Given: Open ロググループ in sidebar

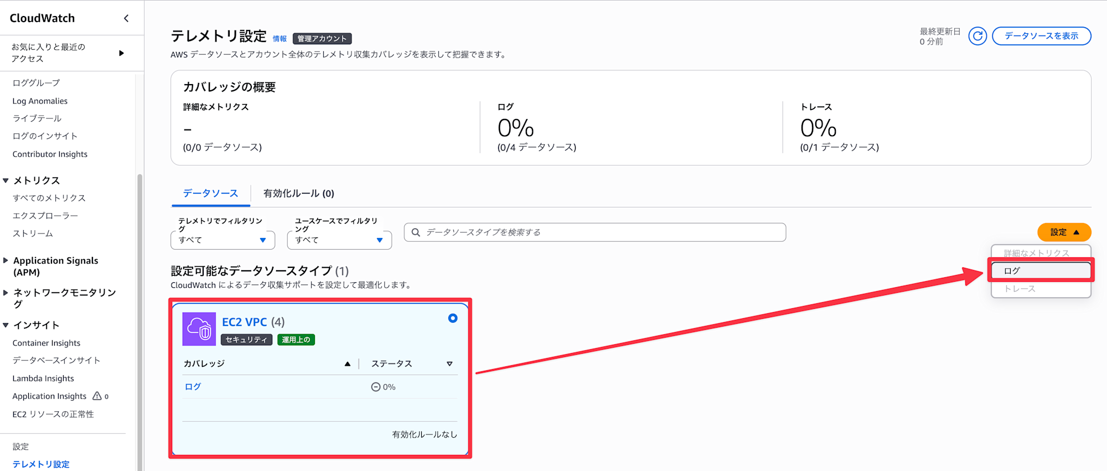Looking at the screenshot, I should [37, 82].
